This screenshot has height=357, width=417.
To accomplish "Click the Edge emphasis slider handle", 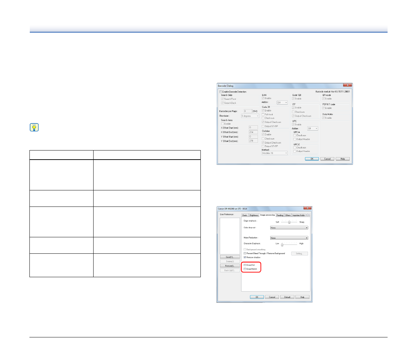I will pos(289,222).
